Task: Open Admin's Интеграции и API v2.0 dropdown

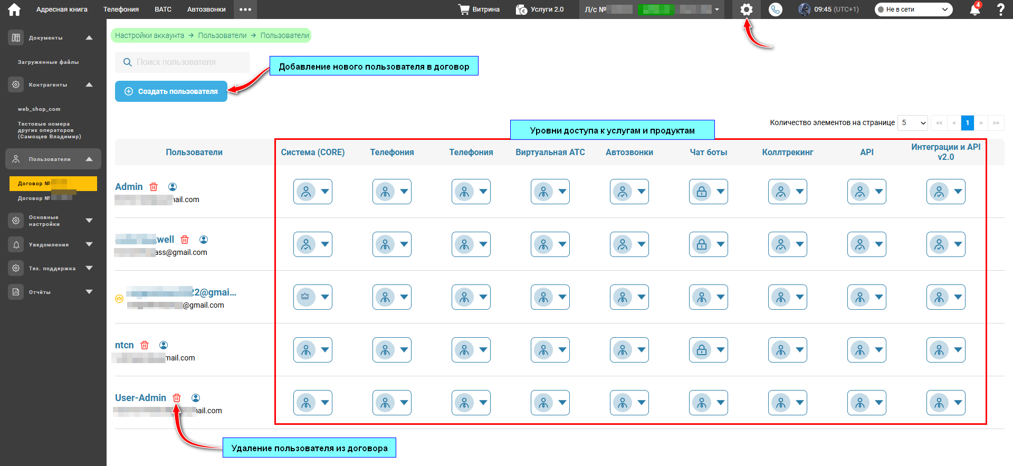Action: coord(946,192)
